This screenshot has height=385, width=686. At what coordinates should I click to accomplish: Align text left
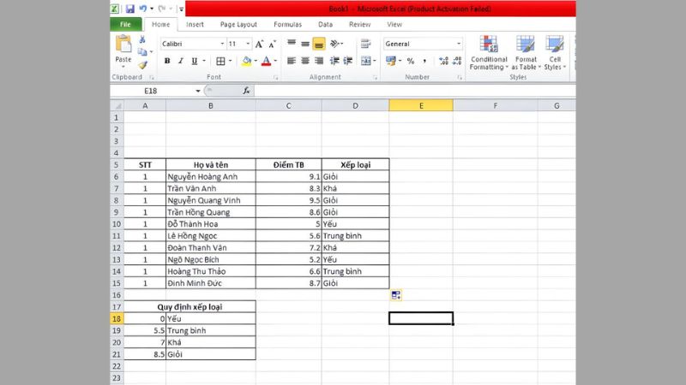[x=292, y=61]
